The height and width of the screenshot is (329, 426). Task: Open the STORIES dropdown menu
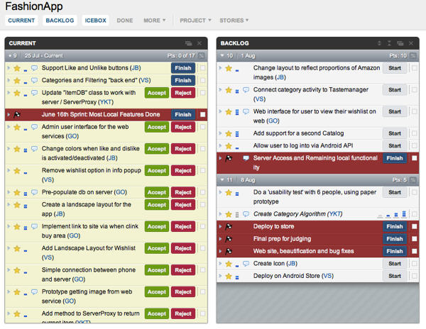pyautogui.click(x=234, y=21)
